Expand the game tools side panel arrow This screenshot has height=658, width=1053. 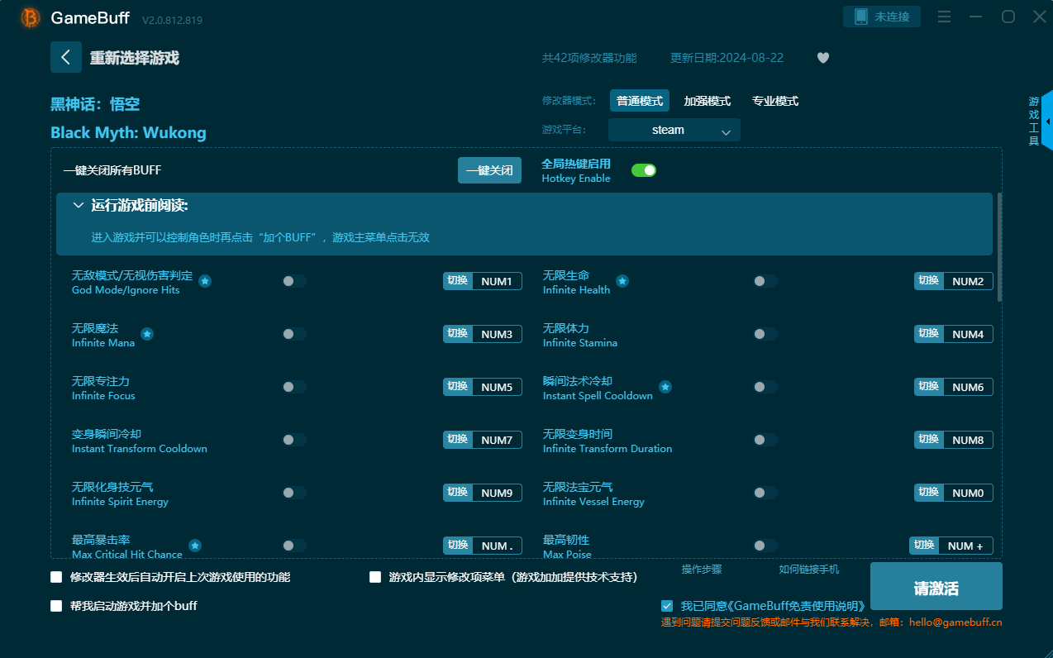pyautogui.click(x=1047, y=122)
